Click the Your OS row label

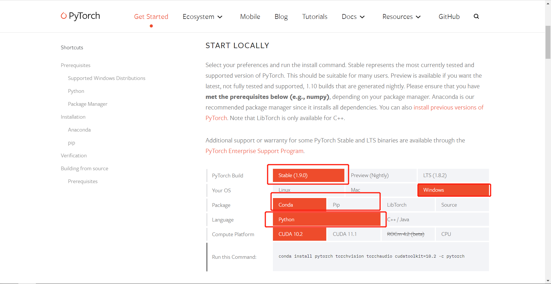(x=221, y=191)
